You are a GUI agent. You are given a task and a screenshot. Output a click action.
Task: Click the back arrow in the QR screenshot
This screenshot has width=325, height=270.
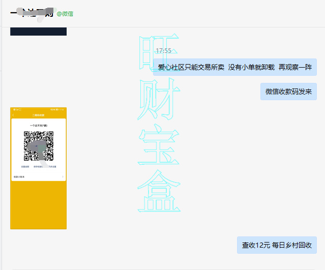(x=13, y=115)
